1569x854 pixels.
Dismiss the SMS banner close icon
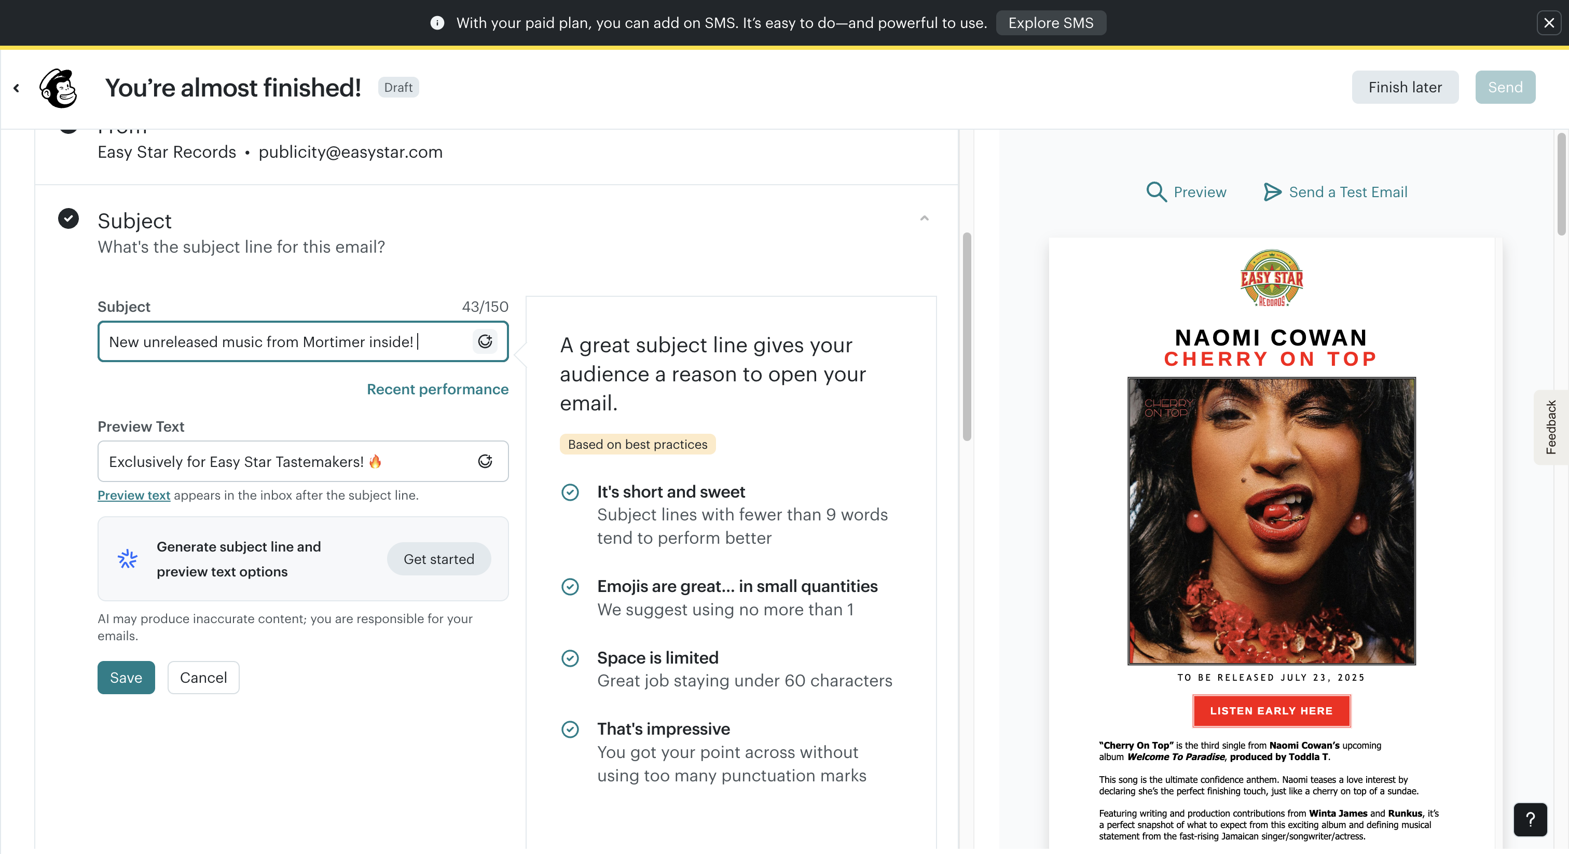pyautogui.click(x=1549, y=23)
